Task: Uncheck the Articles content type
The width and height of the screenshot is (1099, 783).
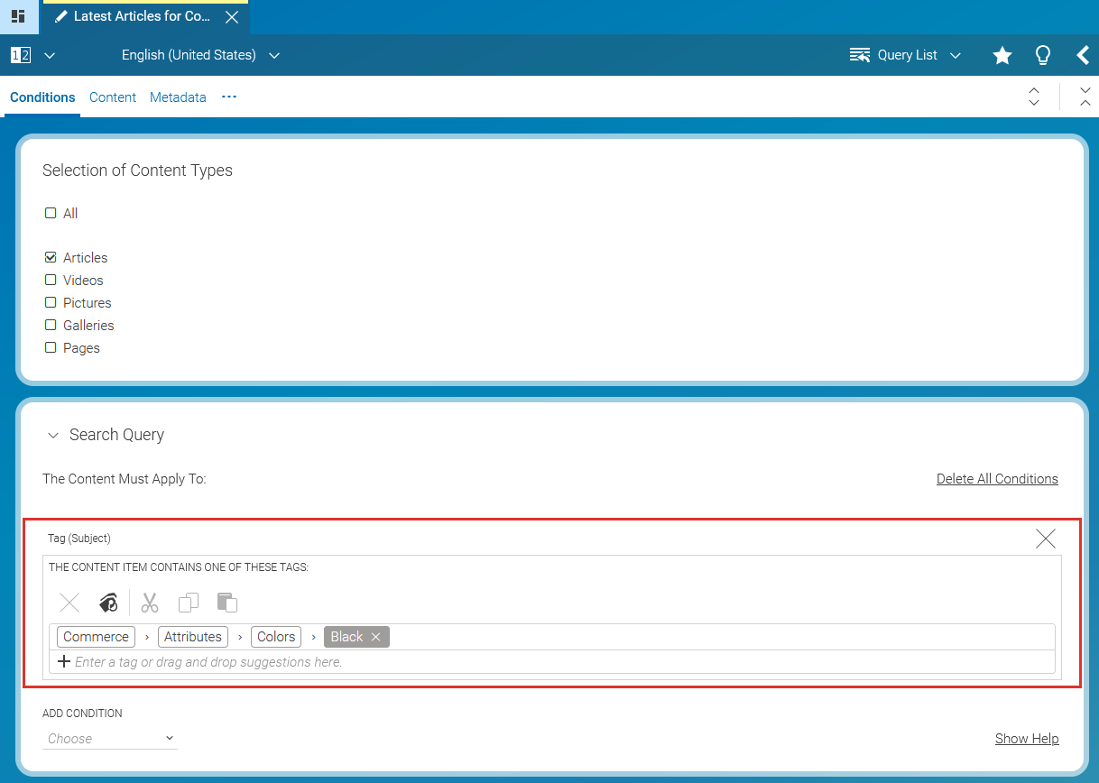Action: (x=51, y=257)
